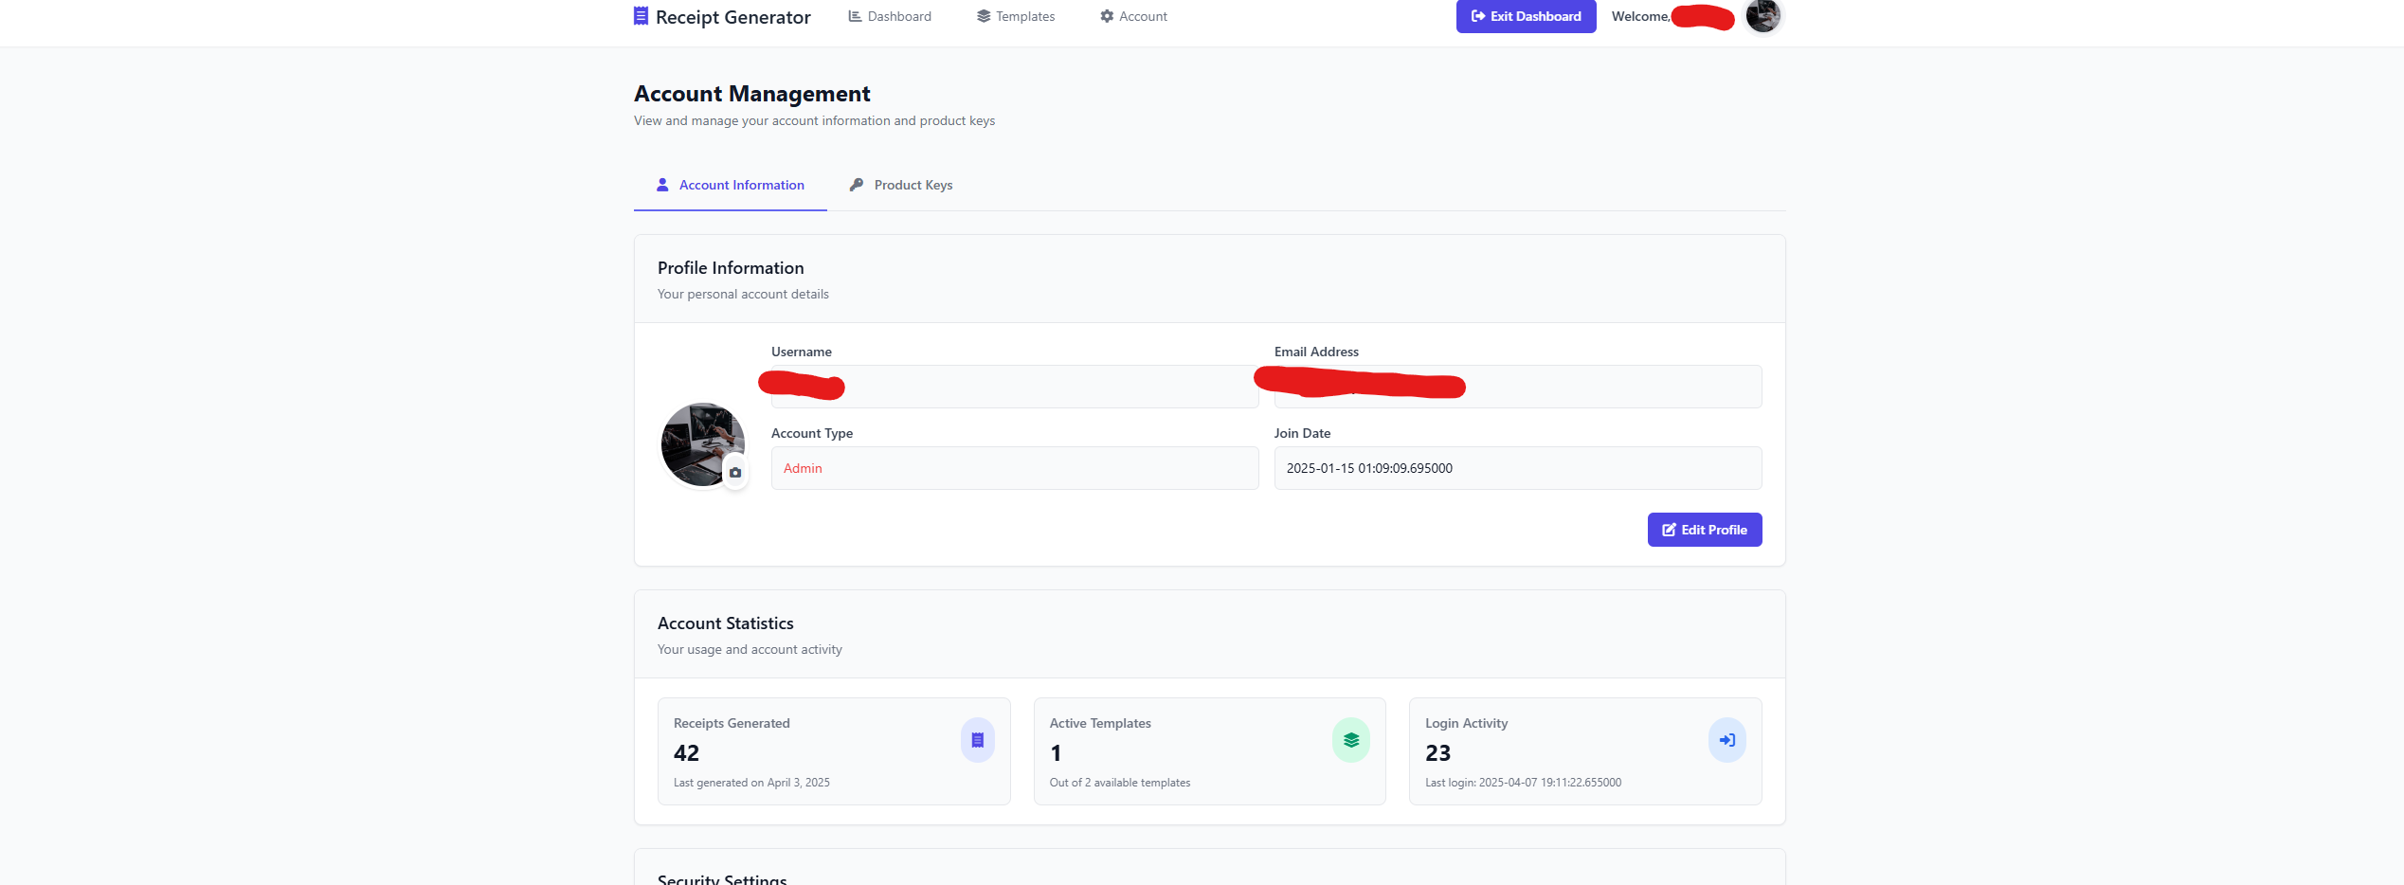
Task: Open the Templates nav item
Action: click(x=1016, y=16)
